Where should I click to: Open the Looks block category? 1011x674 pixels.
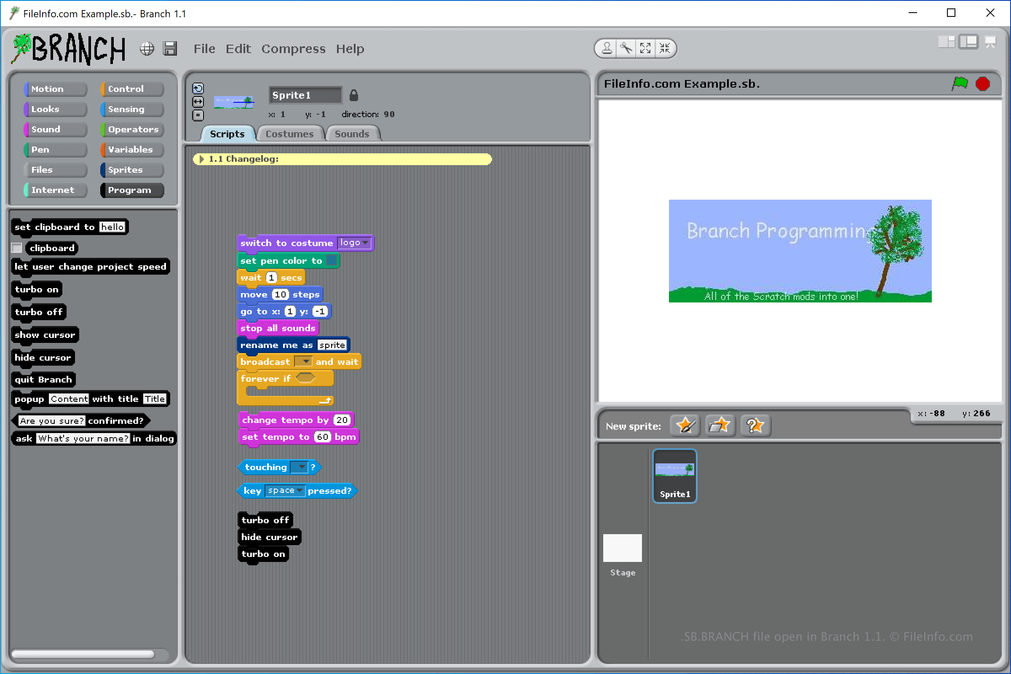56,109
